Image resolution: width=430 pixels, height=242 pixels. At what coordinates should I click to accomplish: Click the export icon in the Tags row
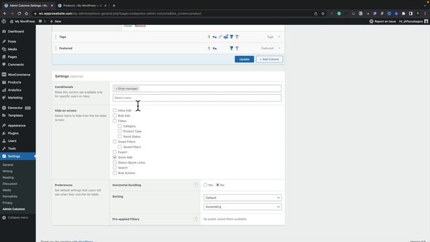[209, 37]
